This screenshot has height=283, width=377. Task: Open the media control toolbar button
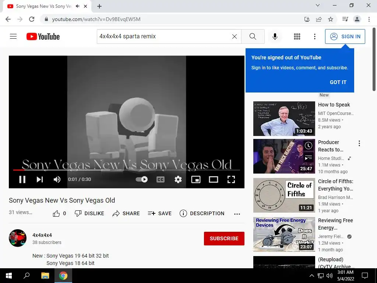point(345,19)
